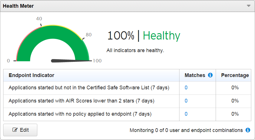This screenshot has height=140, width=255.
Task: Click the green Healthy status text
Action: click(x=161, y=36)
